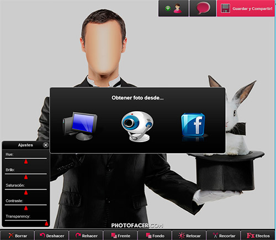276x240 pixels.
Task: Bring layer forward with Frente
Action: pyautogui.click(x=120, y=236)
